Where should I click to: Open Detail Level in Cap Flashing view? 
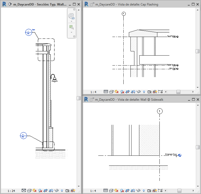[x=106, y=92]
